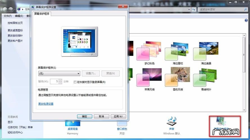Viewport: 250px width, 140px height.
Task: Click the wait time minutes field
Action: 54,81
